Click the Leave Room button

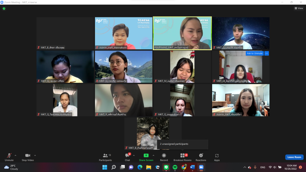click(x=294, y=157)
